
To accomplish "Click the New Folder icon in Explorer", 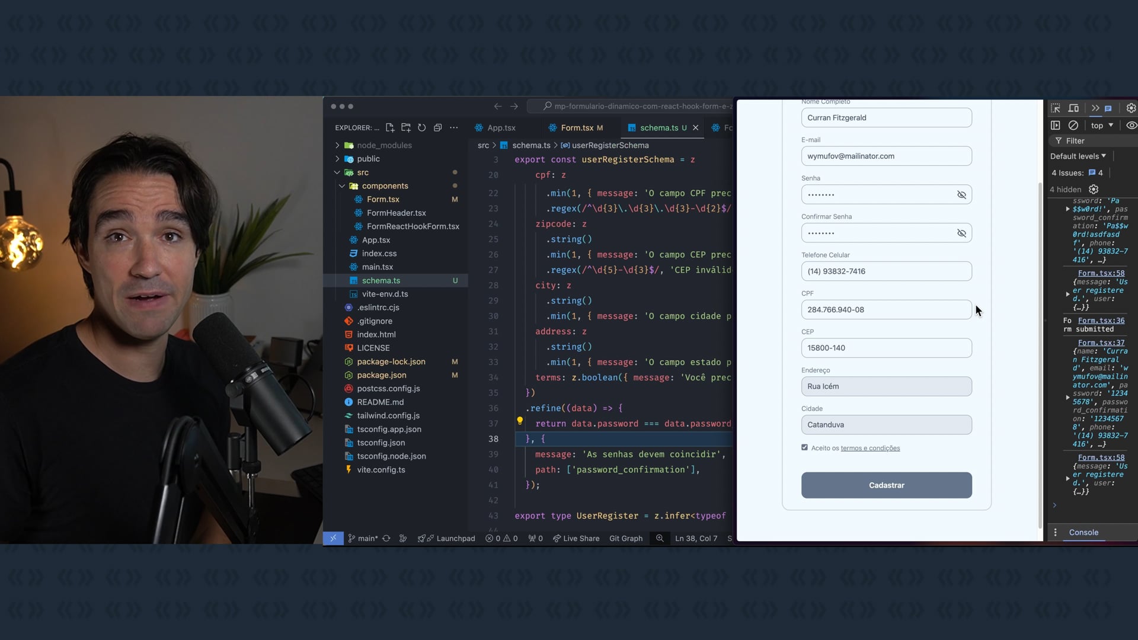I will pyautogui.click(x=405, y=127).
